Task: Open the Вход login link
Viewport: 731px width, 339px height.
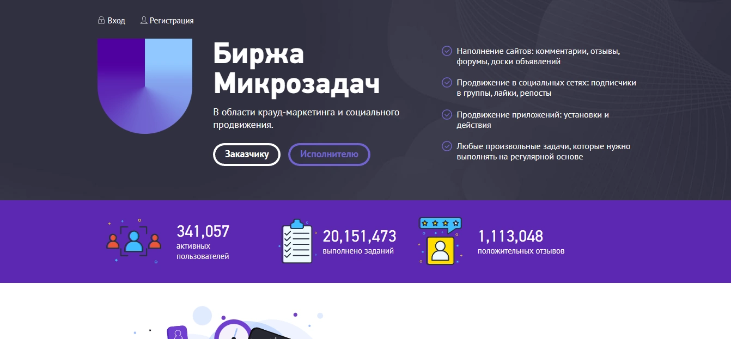Action: pyautogui.click(x=117, y=21)
